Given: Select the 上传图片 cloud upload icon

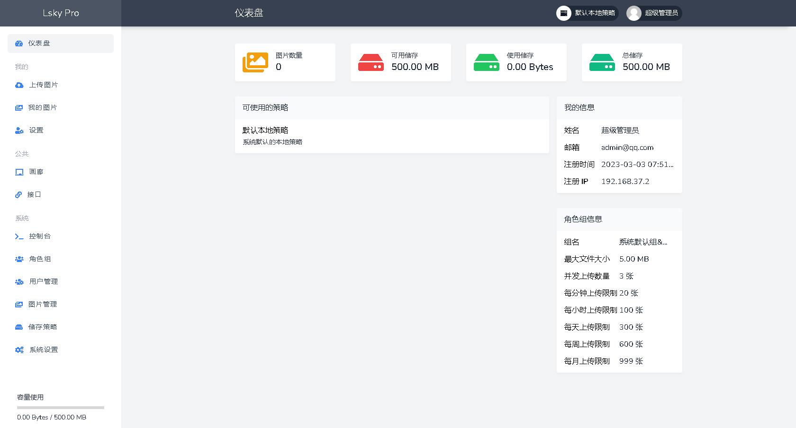Looking at the screenshot, I should (19, 85).
